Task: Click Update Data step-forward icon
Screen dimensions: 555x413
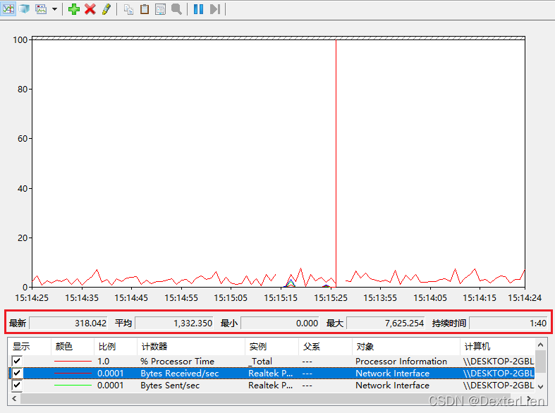Action: click(x=215, y=9)
